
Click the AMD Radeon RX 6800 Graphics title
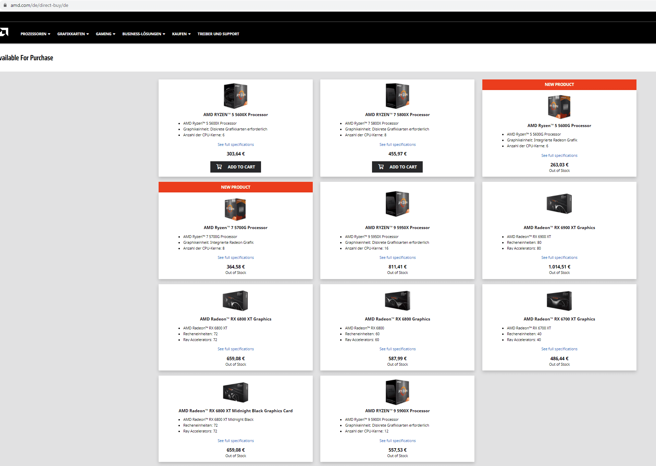click(397, 319)
